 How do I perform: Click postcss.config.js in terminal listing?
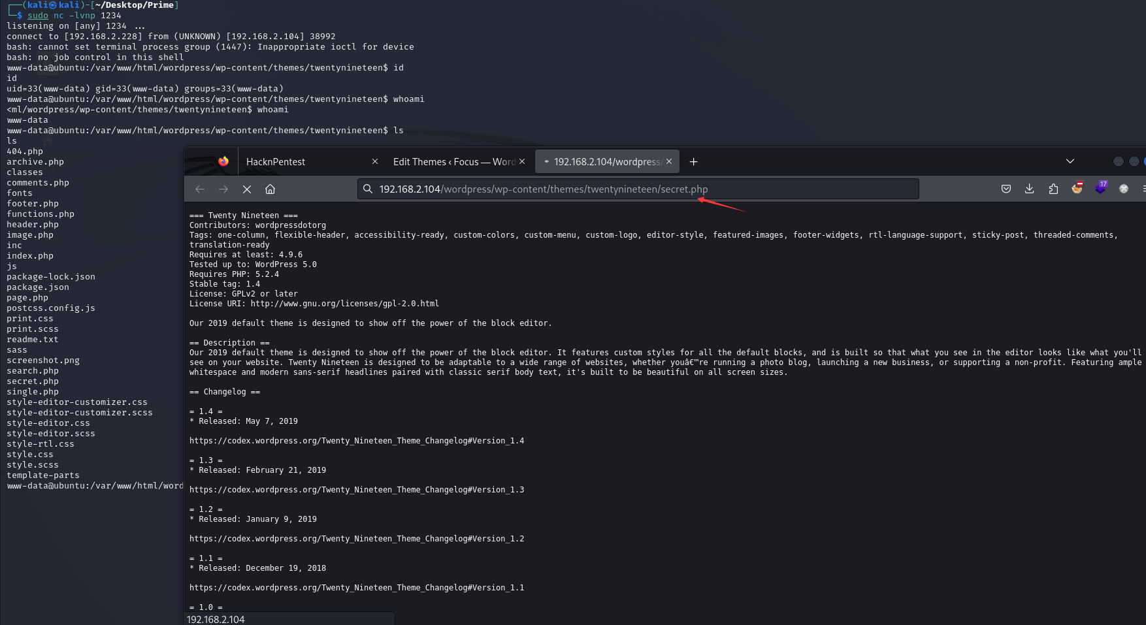point(51,308)
